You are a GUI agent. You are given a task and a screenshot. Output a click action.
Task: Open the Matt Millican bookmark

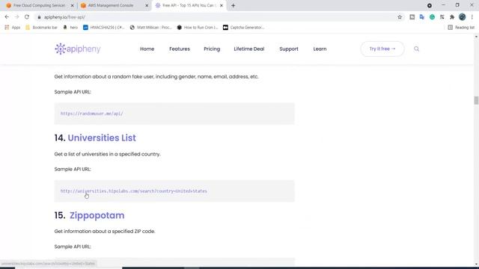[x=150, y=28]
